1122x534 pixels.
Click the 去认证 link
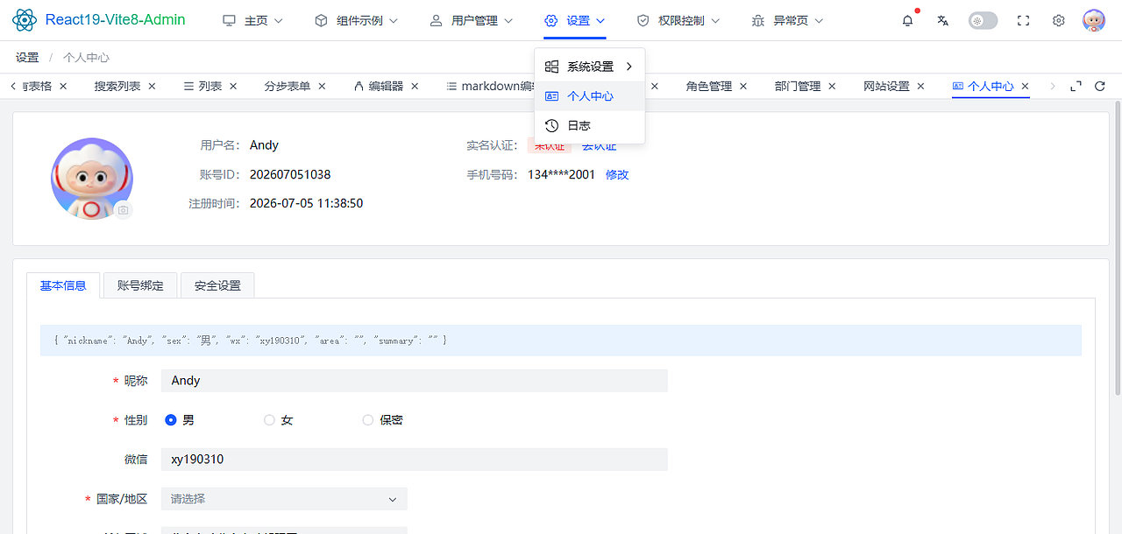tap(599, 145)
